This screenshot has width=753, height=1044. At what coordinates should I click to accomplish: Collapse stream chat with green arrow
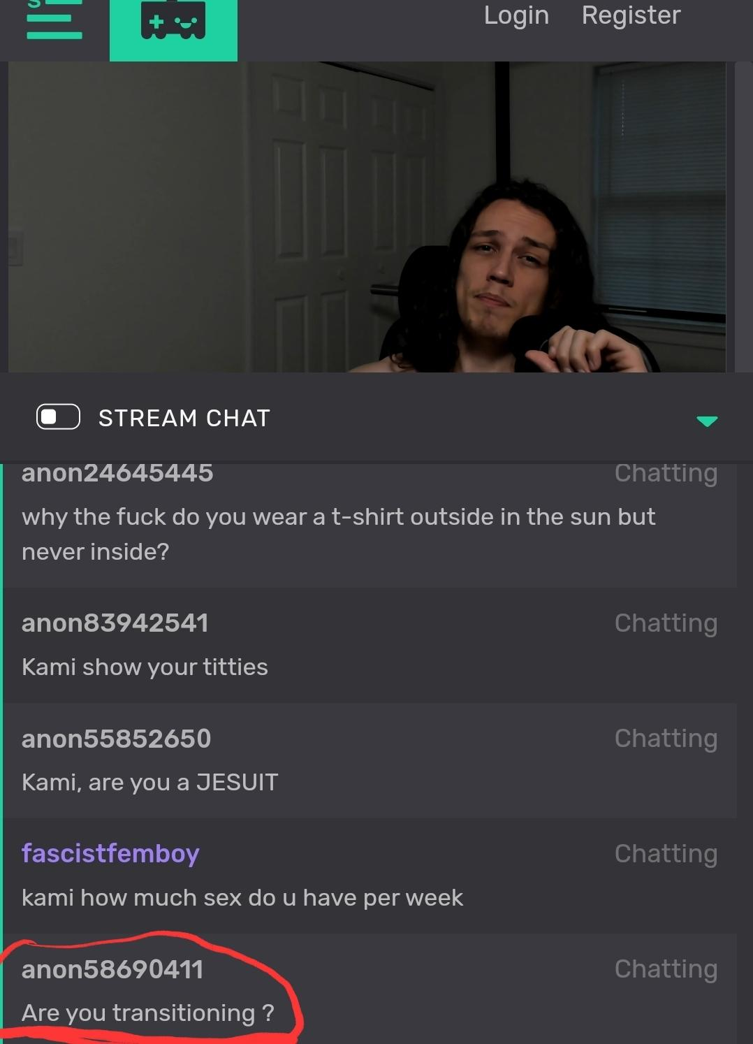coord(707,421)
